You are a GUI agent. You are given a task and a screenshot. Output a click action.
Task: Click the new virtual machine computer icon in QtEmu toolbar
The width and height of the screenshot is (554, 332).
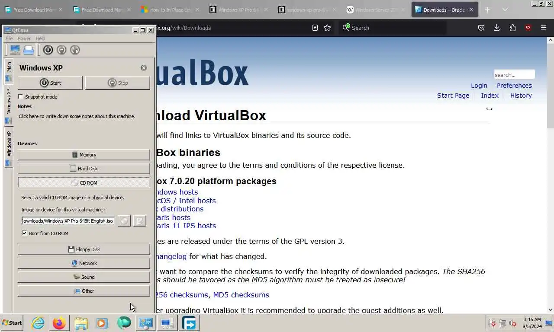[15, 50]
